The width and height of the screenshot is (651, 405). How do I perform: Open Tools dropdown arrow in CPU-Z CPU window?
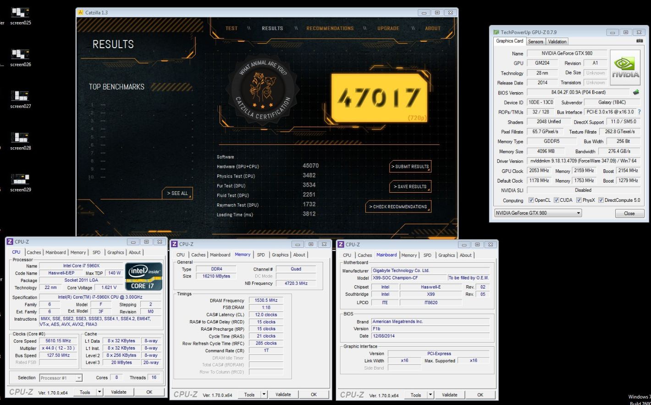[99, 392]
